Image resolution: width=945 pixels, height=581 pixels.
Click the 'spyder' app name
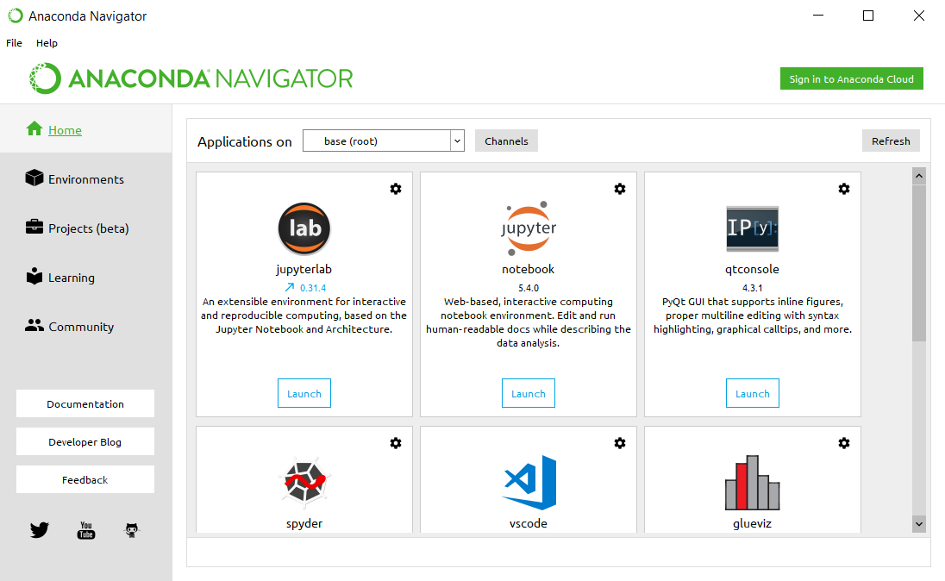304,523
